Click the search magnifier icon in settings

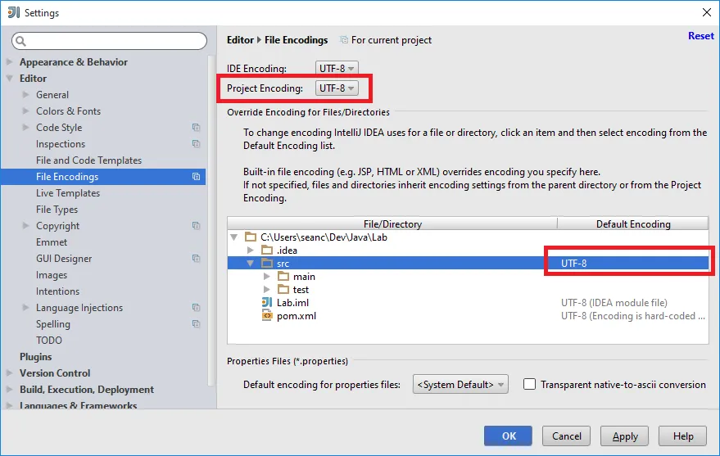click(20, 41)
